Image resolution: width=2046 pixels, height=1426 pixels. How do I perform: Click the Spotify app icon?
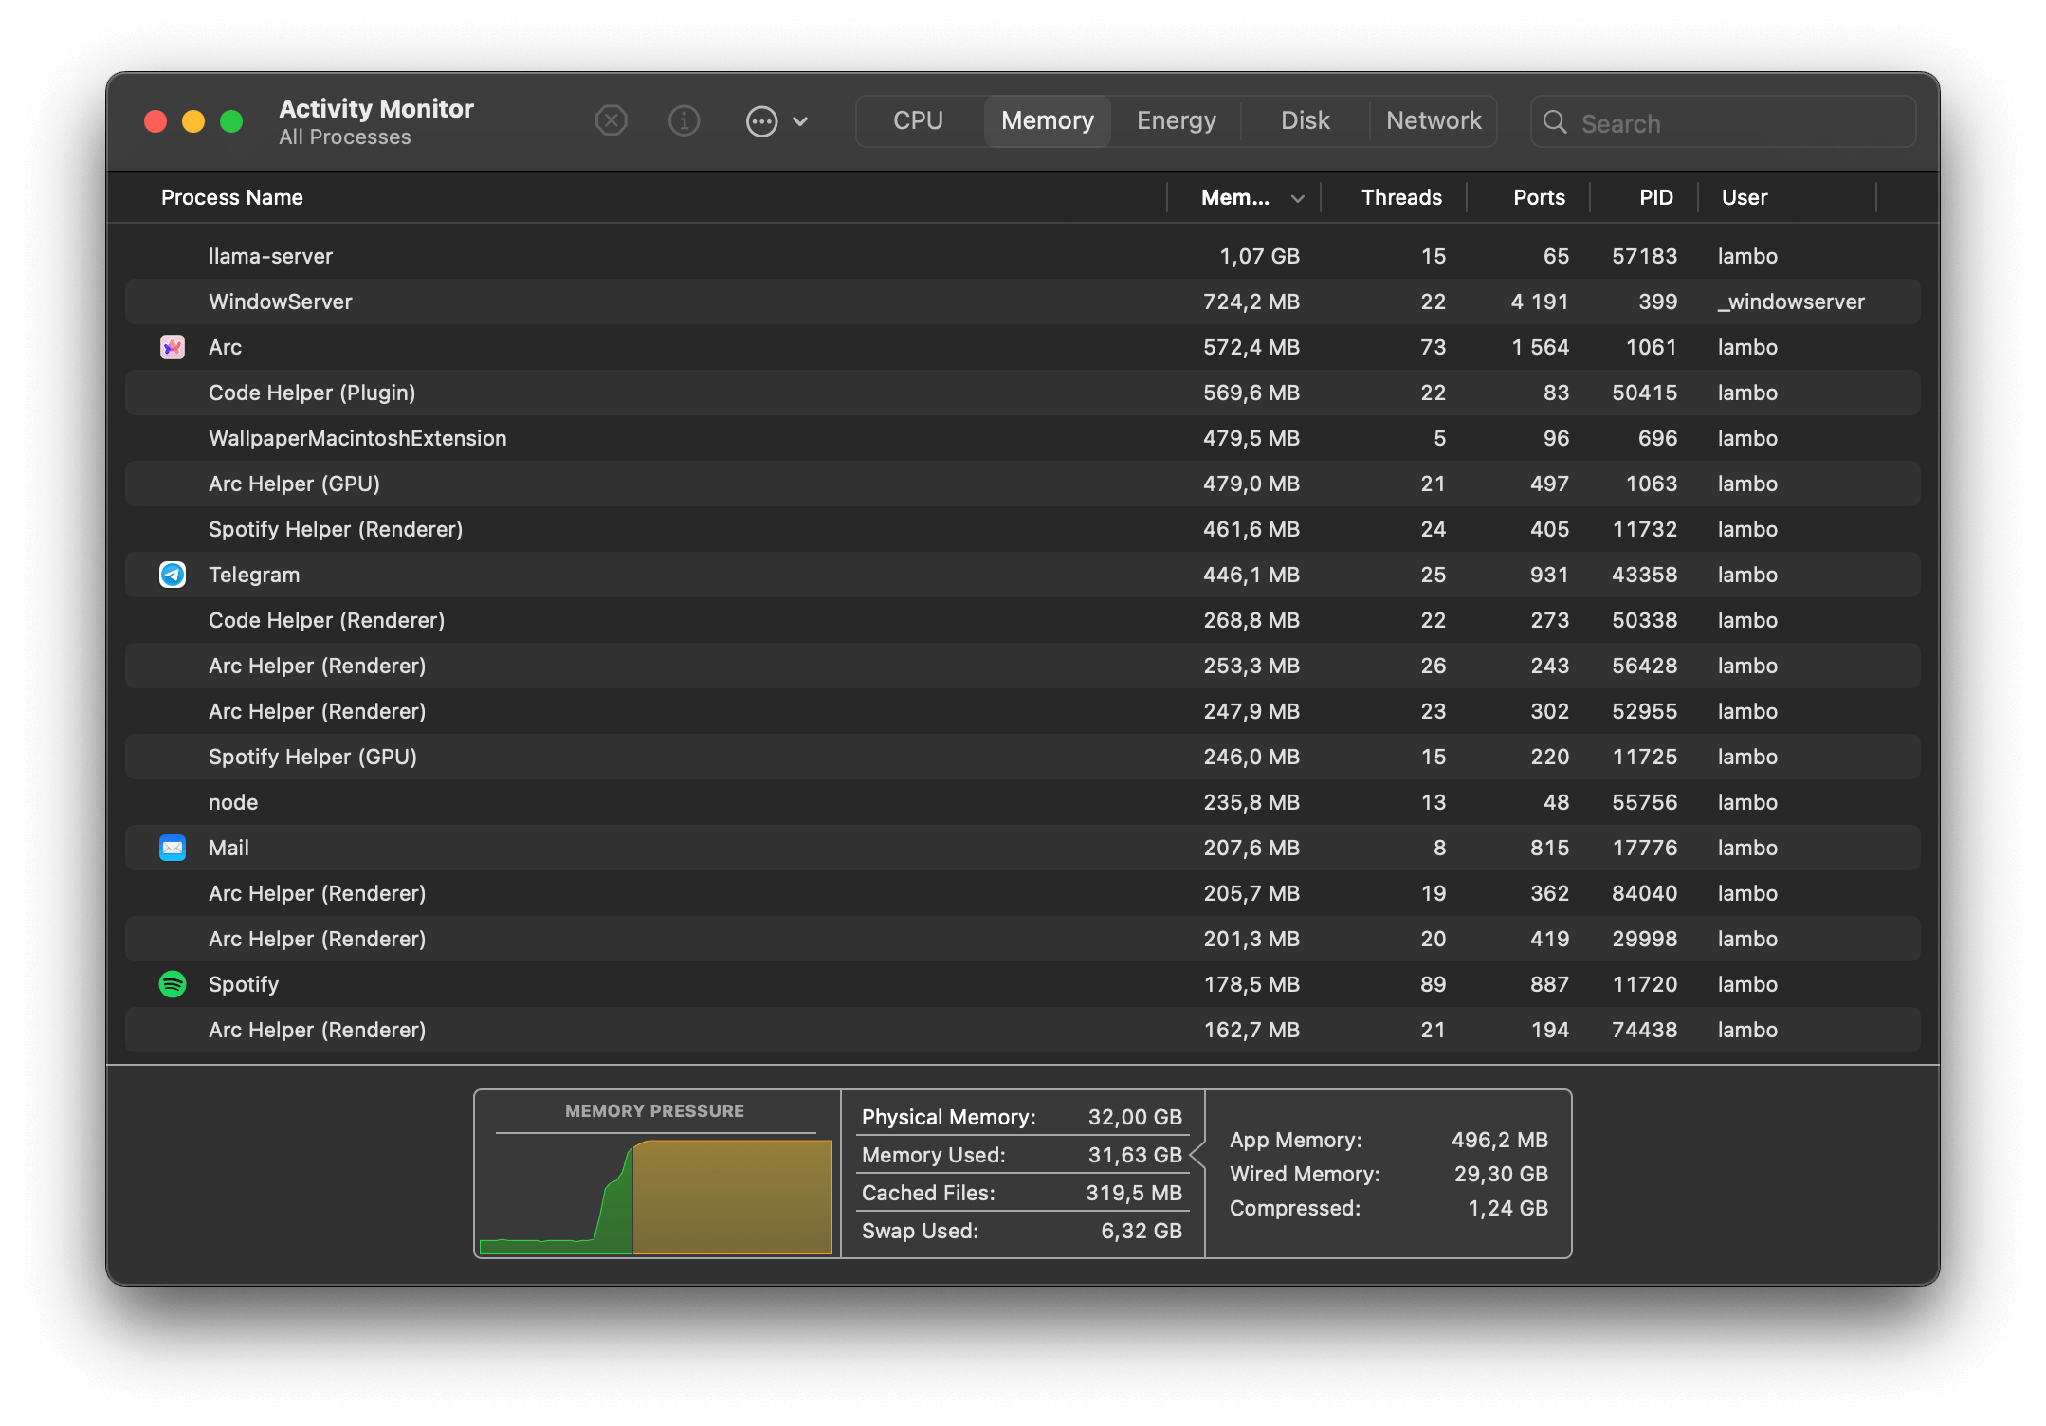pyautogui.click(x=172, y=984)
